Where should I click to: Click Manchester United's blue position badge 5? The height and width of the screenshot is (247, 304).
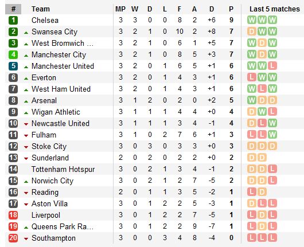coord(13,66)
